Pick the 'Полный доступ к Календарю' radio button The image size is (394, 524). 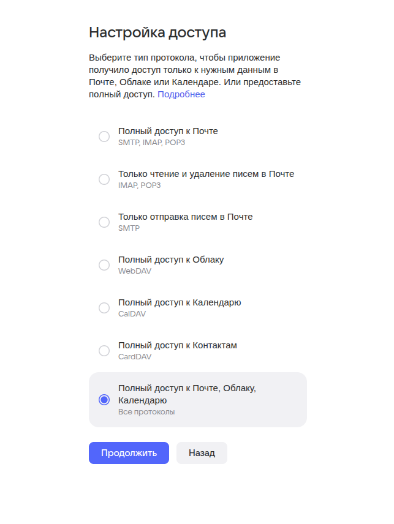pyautogui.click(x=104, y=308)
